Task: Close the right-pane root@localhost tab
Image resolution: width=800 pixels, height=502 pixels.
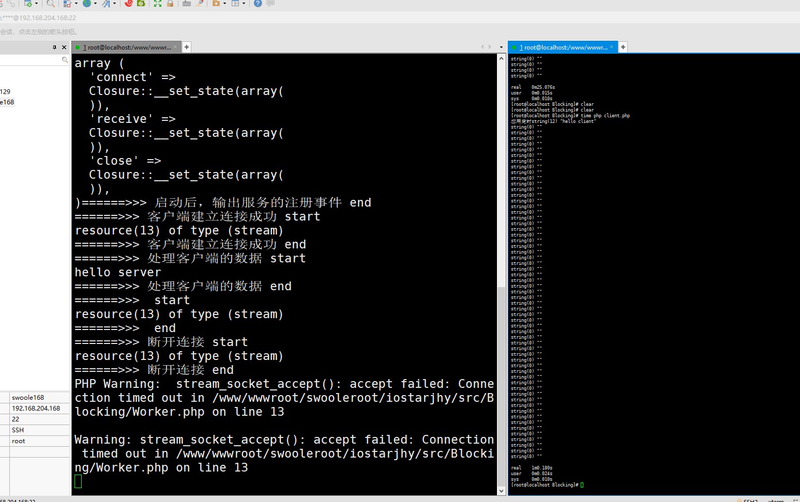Action: [x=612, y=47]
